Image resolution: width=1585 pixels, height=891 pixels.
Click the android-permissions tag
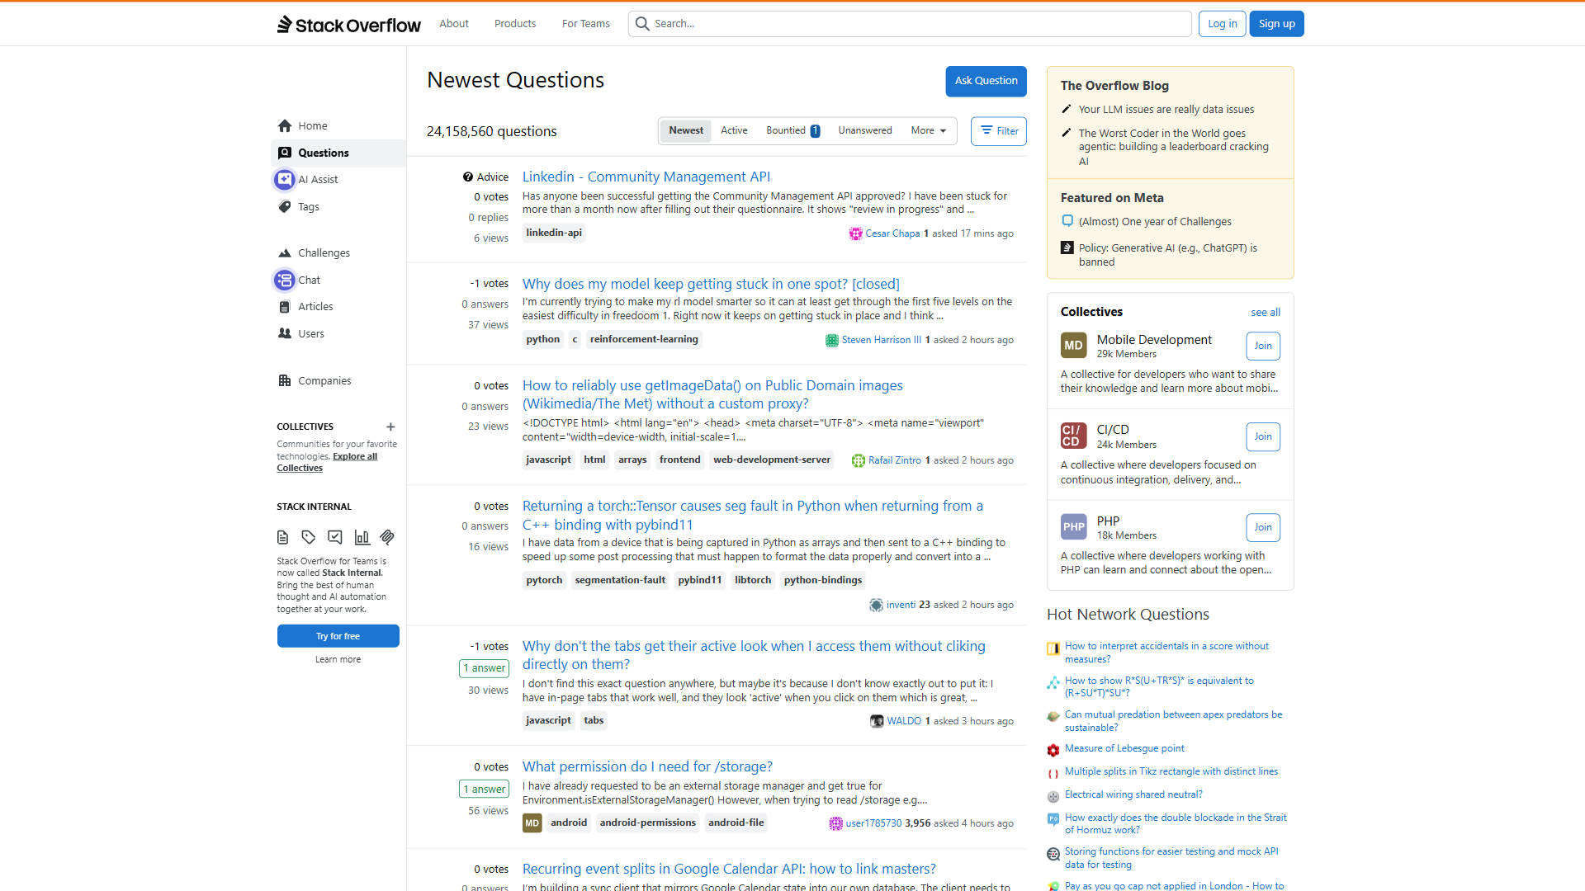pos(648,823)
